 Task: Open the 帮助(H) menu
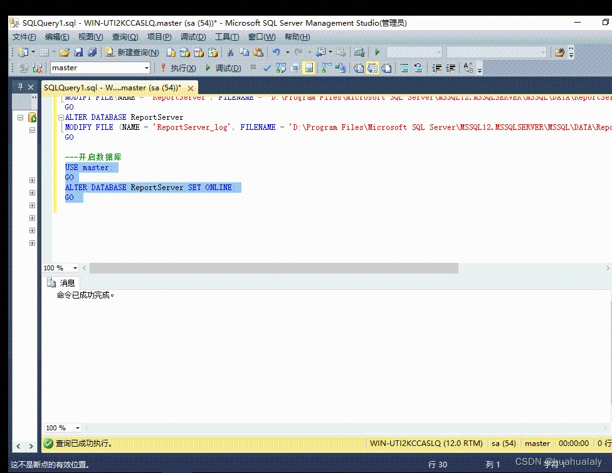297,37
